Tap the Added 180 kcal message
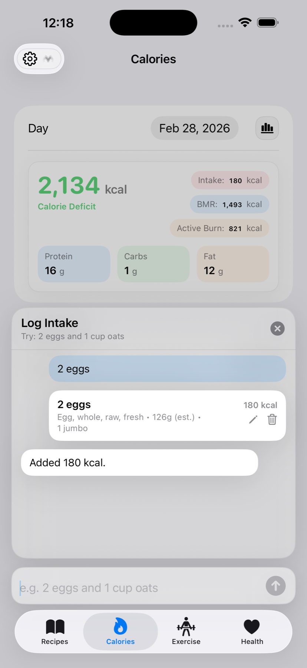The image size is (307, 668). point(139,462)
